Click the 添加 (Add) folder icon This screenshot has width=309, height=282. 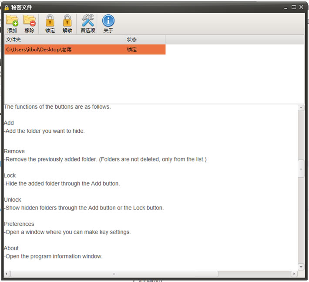click(12, 21)
